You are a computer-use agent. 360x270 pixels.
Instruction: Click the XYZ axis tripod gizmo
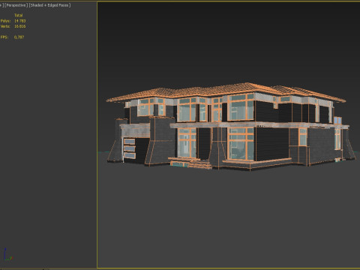7,254
